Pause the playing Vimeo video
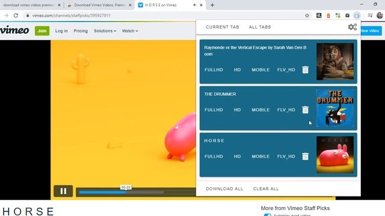This screenshot has height=216, width=385. 63,191
